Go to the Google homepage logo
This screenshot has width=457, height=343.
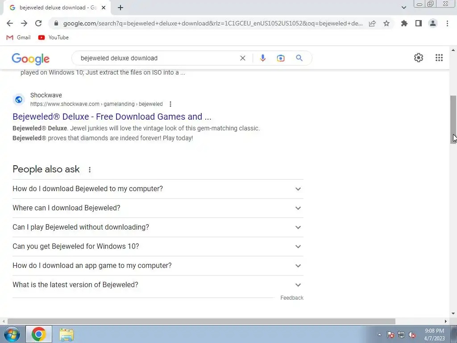(31, 59)
